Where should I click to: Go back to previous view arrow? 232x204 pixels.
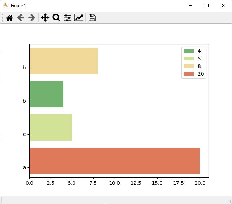point(21,18)
